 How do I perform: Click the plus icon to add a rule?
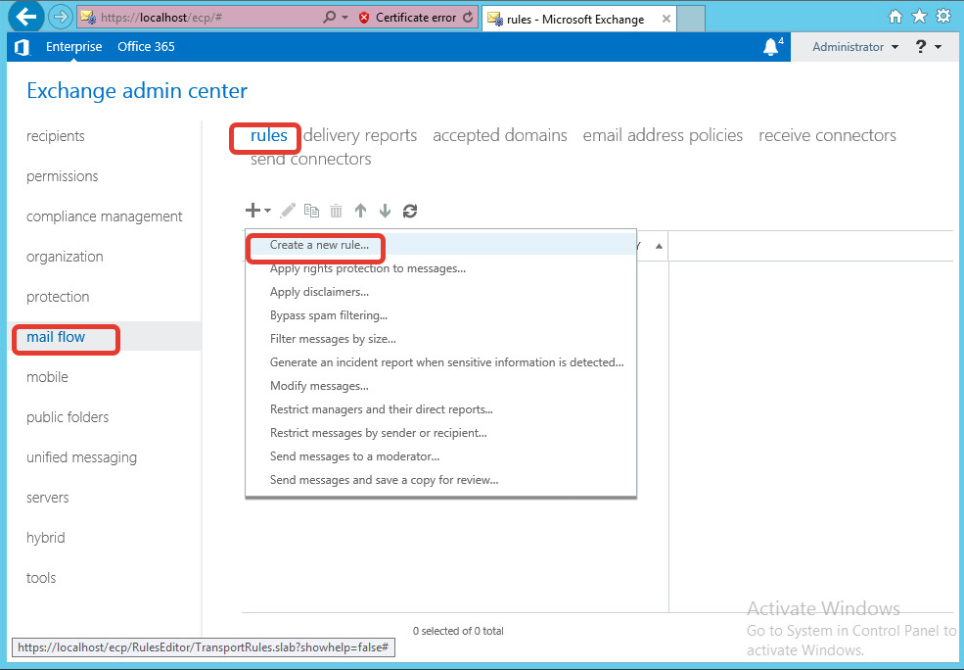(252, 211)
